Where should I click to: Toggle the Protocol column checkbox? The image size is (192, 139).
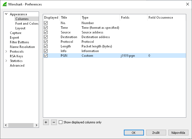click(x=46, y=41)
